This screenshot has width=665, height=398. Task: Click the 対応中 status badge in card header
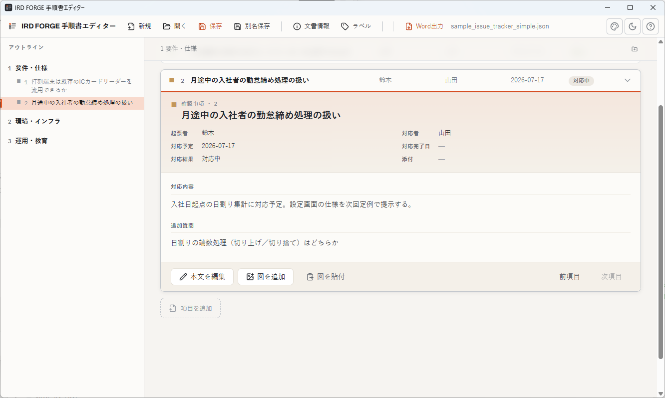(581, 80)
